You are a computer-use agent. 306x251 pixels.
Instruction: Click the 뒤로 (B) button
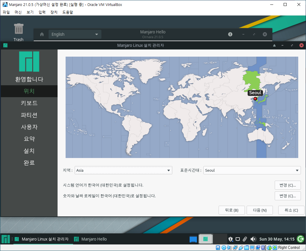[x=232, y=210]
